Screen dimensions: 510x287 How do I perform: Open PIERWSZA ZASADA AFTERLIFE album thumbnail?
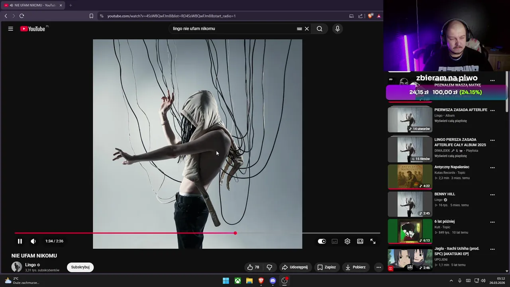coord(410,120)
